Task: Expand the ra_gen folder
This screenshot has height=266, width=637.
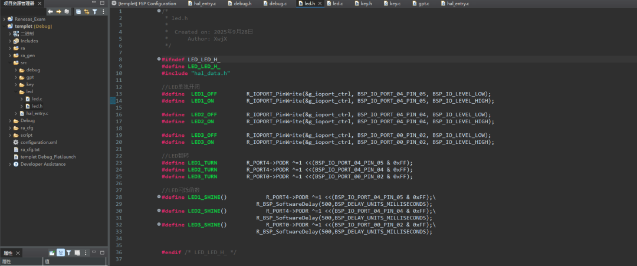Action: click(x=10, y=55)
